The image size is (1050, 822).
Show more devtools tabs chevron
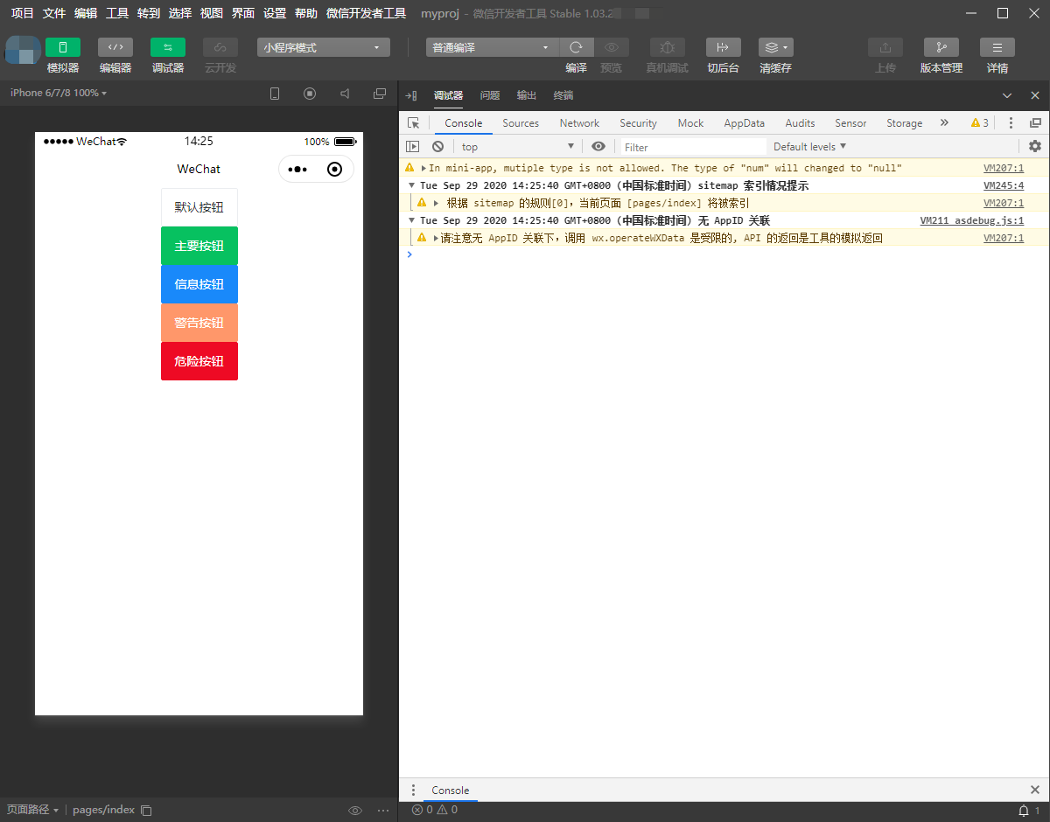pos(944,123)
